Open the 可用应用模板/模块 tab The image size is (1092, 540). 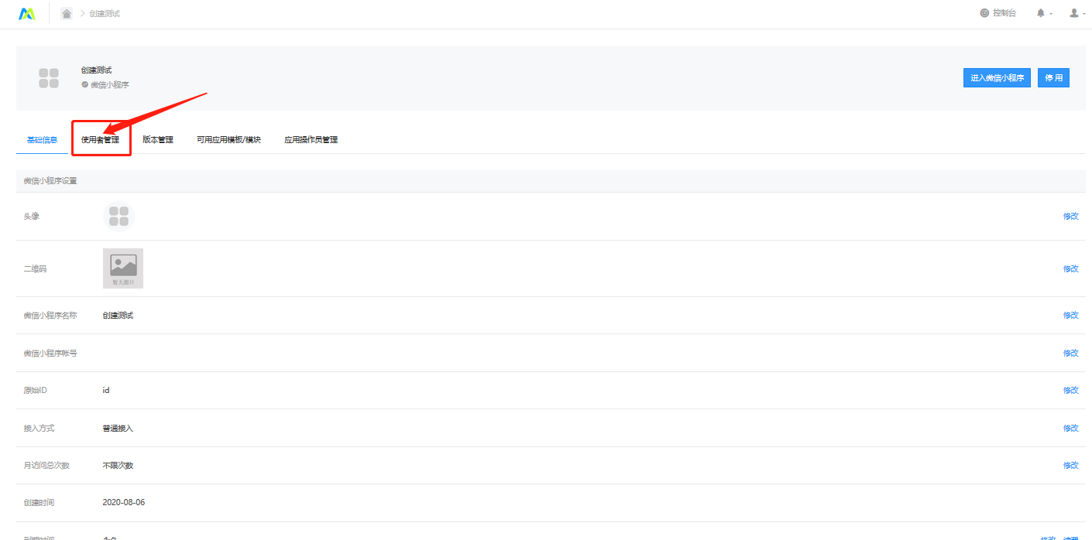[228, 140]
